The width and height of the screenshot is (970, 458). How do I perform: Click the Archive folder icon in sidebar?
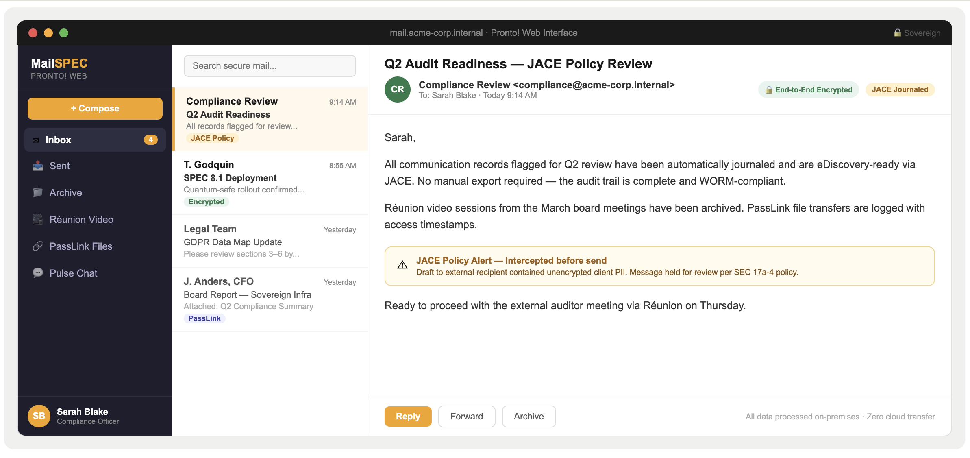(38, 192)
